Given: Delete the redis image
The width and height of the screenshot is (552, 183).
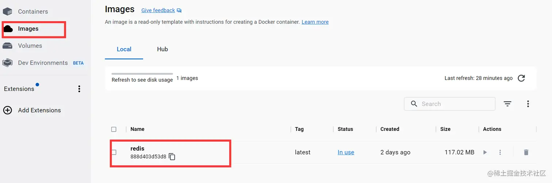Looking at the screenshot, I should pyautogui.click(x=526, y=152).
